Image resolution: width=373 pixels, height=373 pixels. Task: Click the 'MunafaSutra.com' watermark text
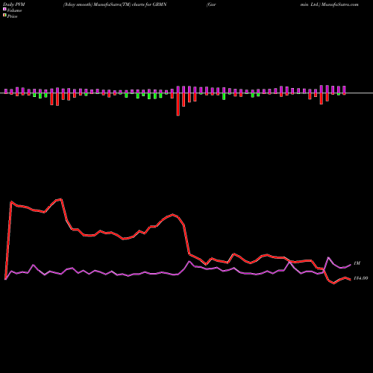(x=340, y=4)
